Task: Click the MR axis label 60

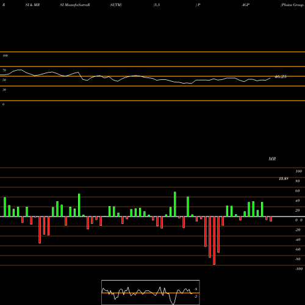Action: click(297, 191)
